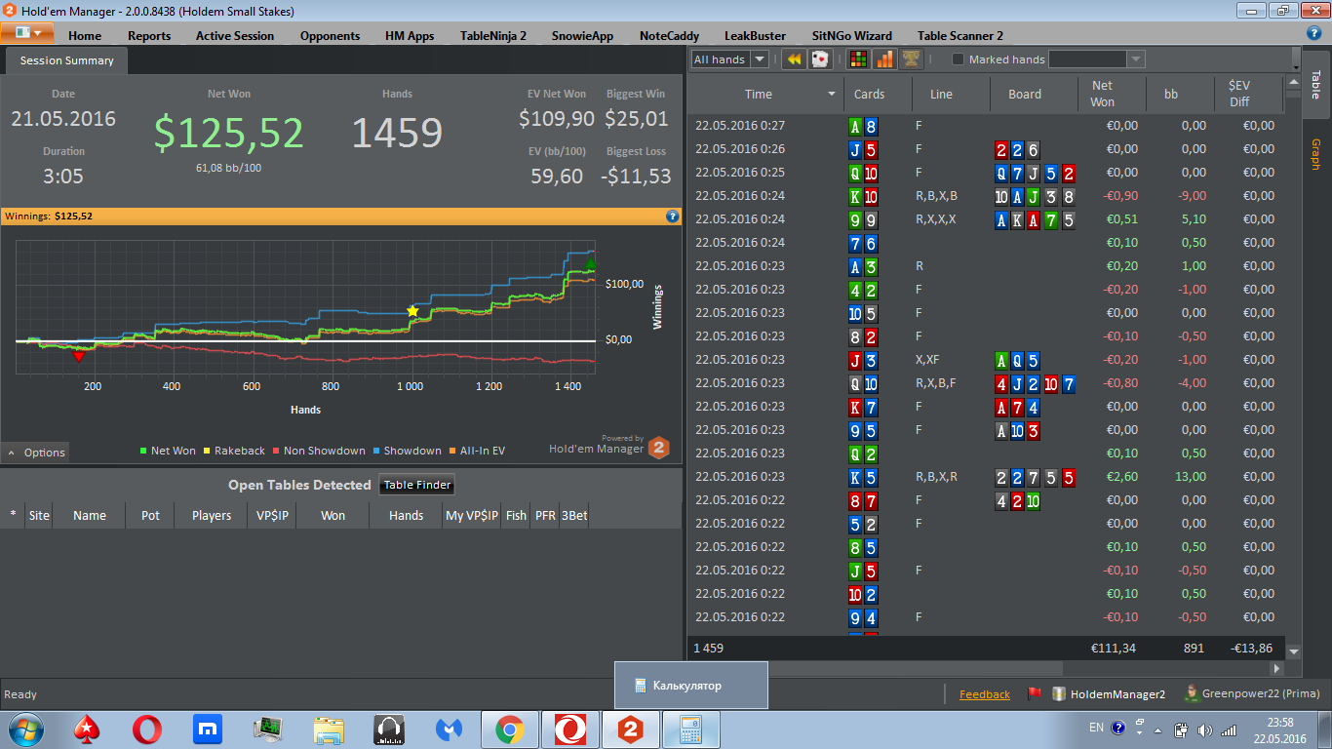This screenshot has height=749, width=1332.
Task: Select the Session Summary tab
Action: click(66, 60)
